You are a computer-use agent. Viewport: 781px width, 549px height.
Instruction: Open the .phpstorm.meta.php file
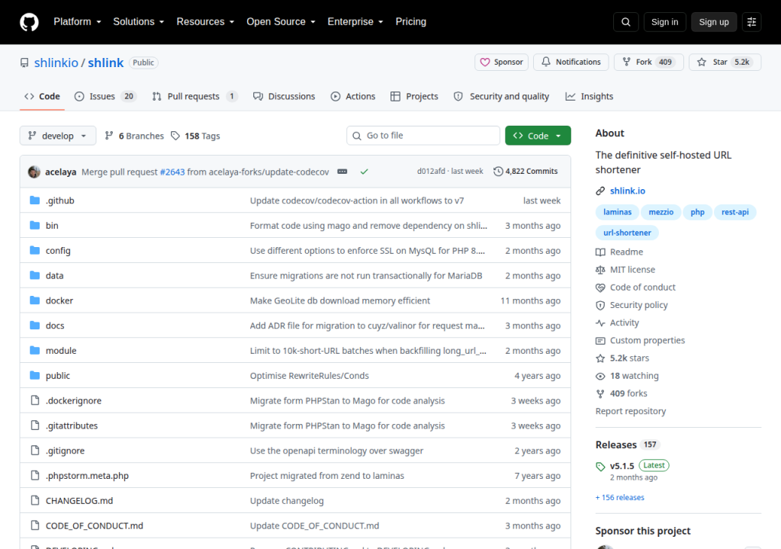pos(87,475)
